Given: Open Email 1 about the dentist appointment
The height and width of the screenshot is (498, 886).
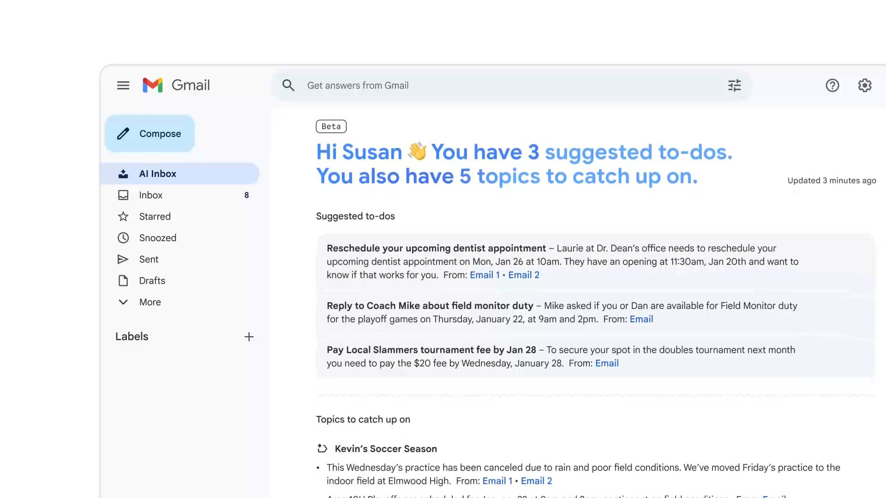Looking at the screenshot, I should pyautogui.click(x=484, y=275).
